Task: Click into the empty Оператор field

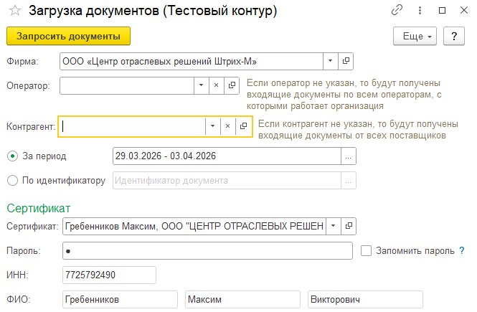Action: pyautogui.click(x=127, y=85)
